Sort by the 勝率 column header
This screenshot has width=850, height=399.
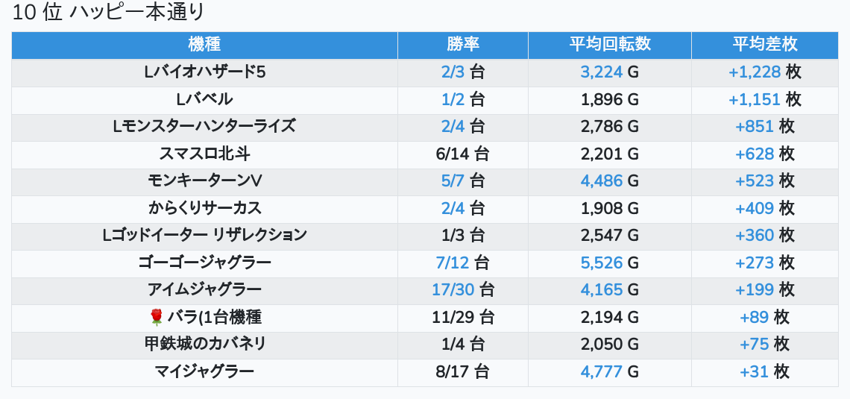[462, 44]
